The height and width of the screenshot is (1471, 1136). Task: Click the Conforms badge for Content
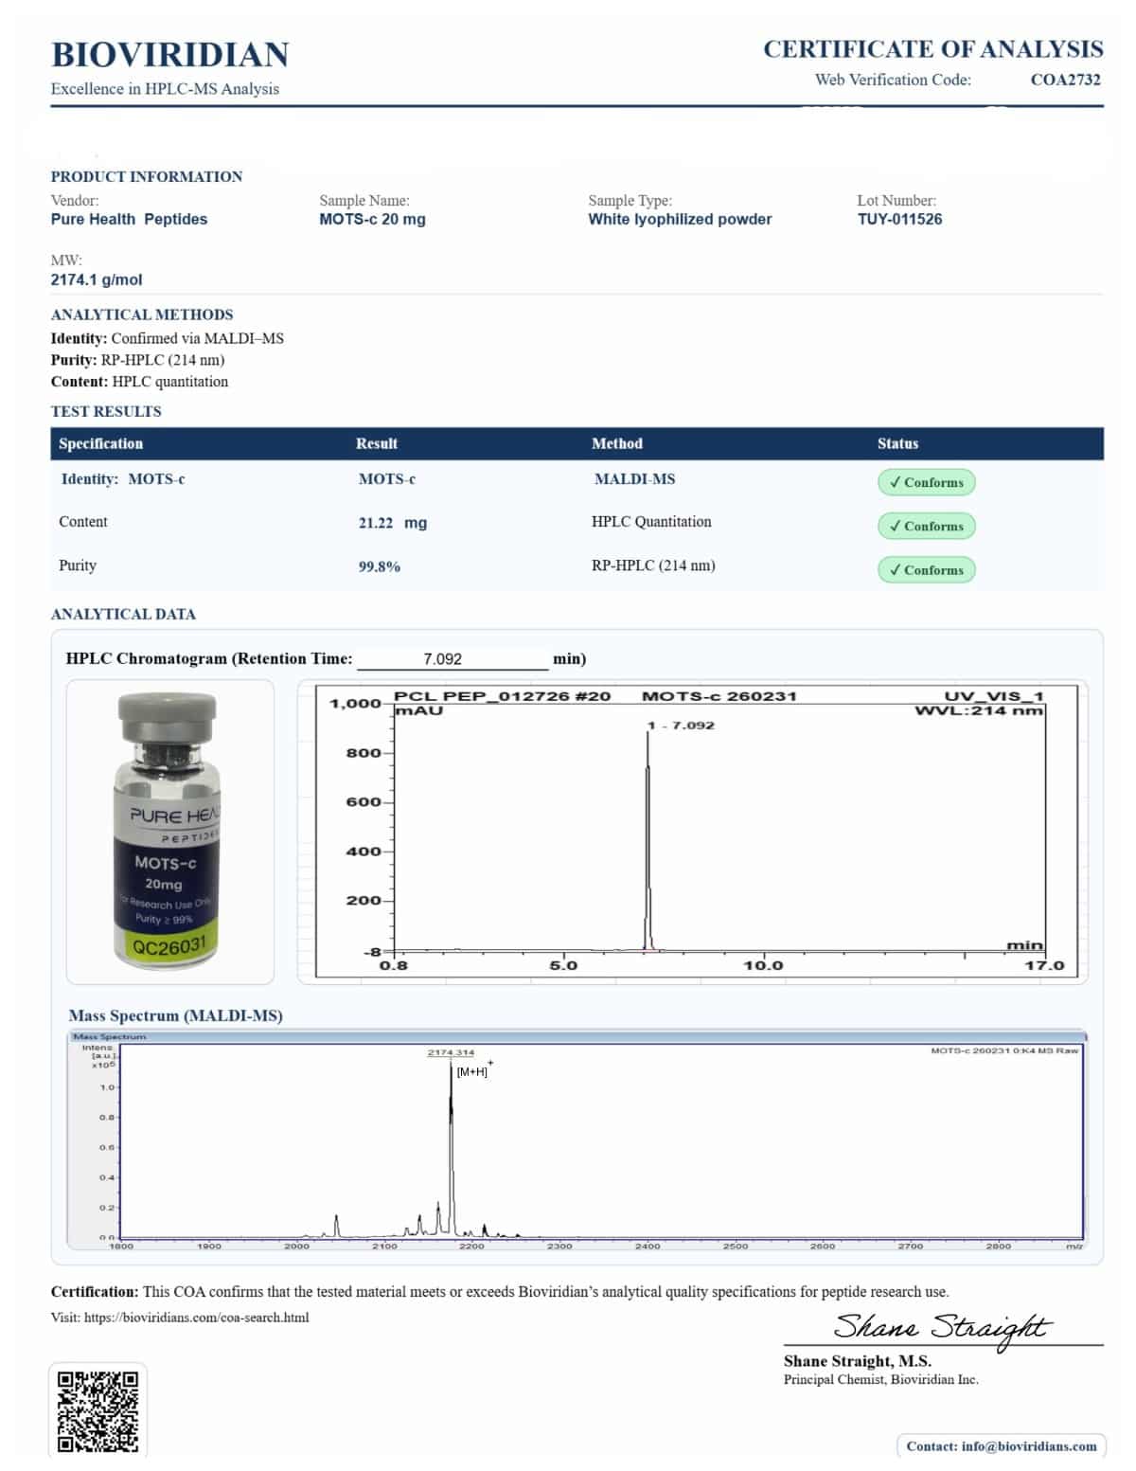[x=925, y=526]
